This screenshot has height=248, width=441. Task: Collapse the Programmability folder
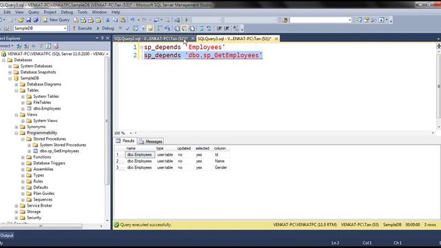click(17, 133)
